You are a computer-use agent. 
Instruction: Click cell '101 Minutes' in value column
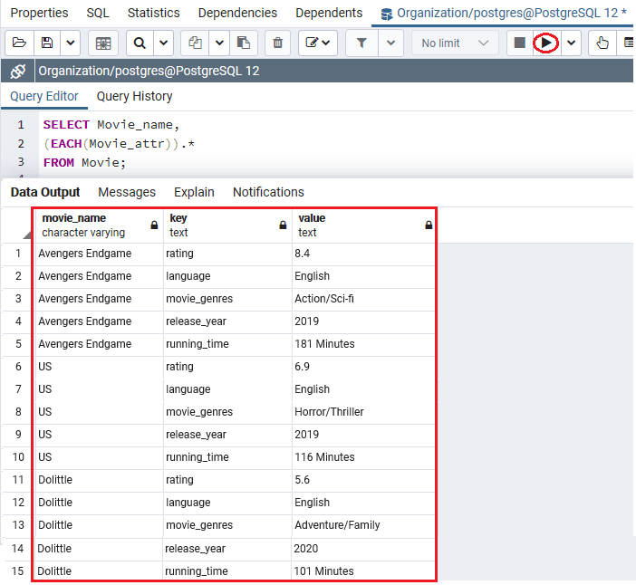[x=363, y=571]
